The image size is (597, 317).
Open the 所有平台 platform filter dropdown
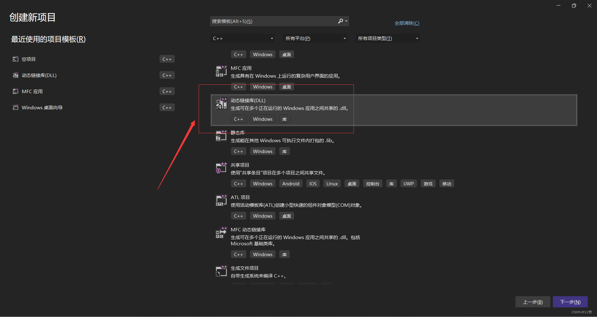point(315,38)
